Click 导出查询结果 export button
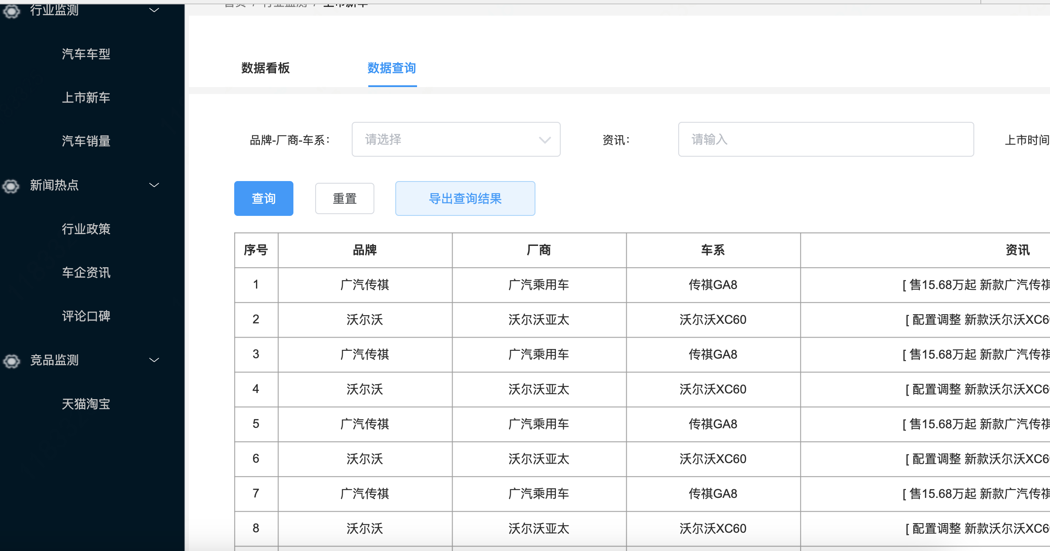This screenshot has height=551, width=1050. (465, 198)
